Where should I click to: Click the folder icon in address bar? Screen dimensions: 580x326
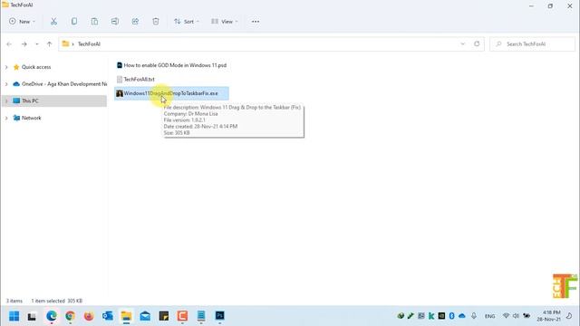click(65, 44)
